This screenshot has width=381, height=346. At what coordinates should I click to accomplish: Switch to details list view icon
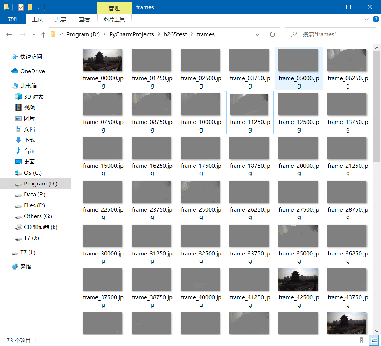coord(364,340)
